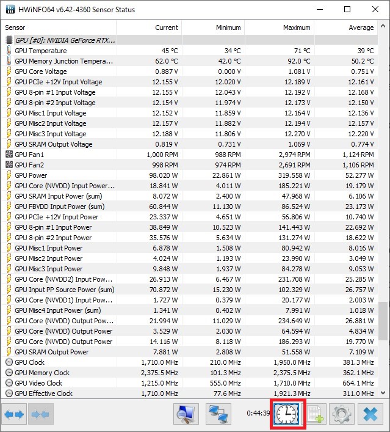Click the 319.558 W maximum GPU Power value
390x432 pixels.
coord(294,175)
